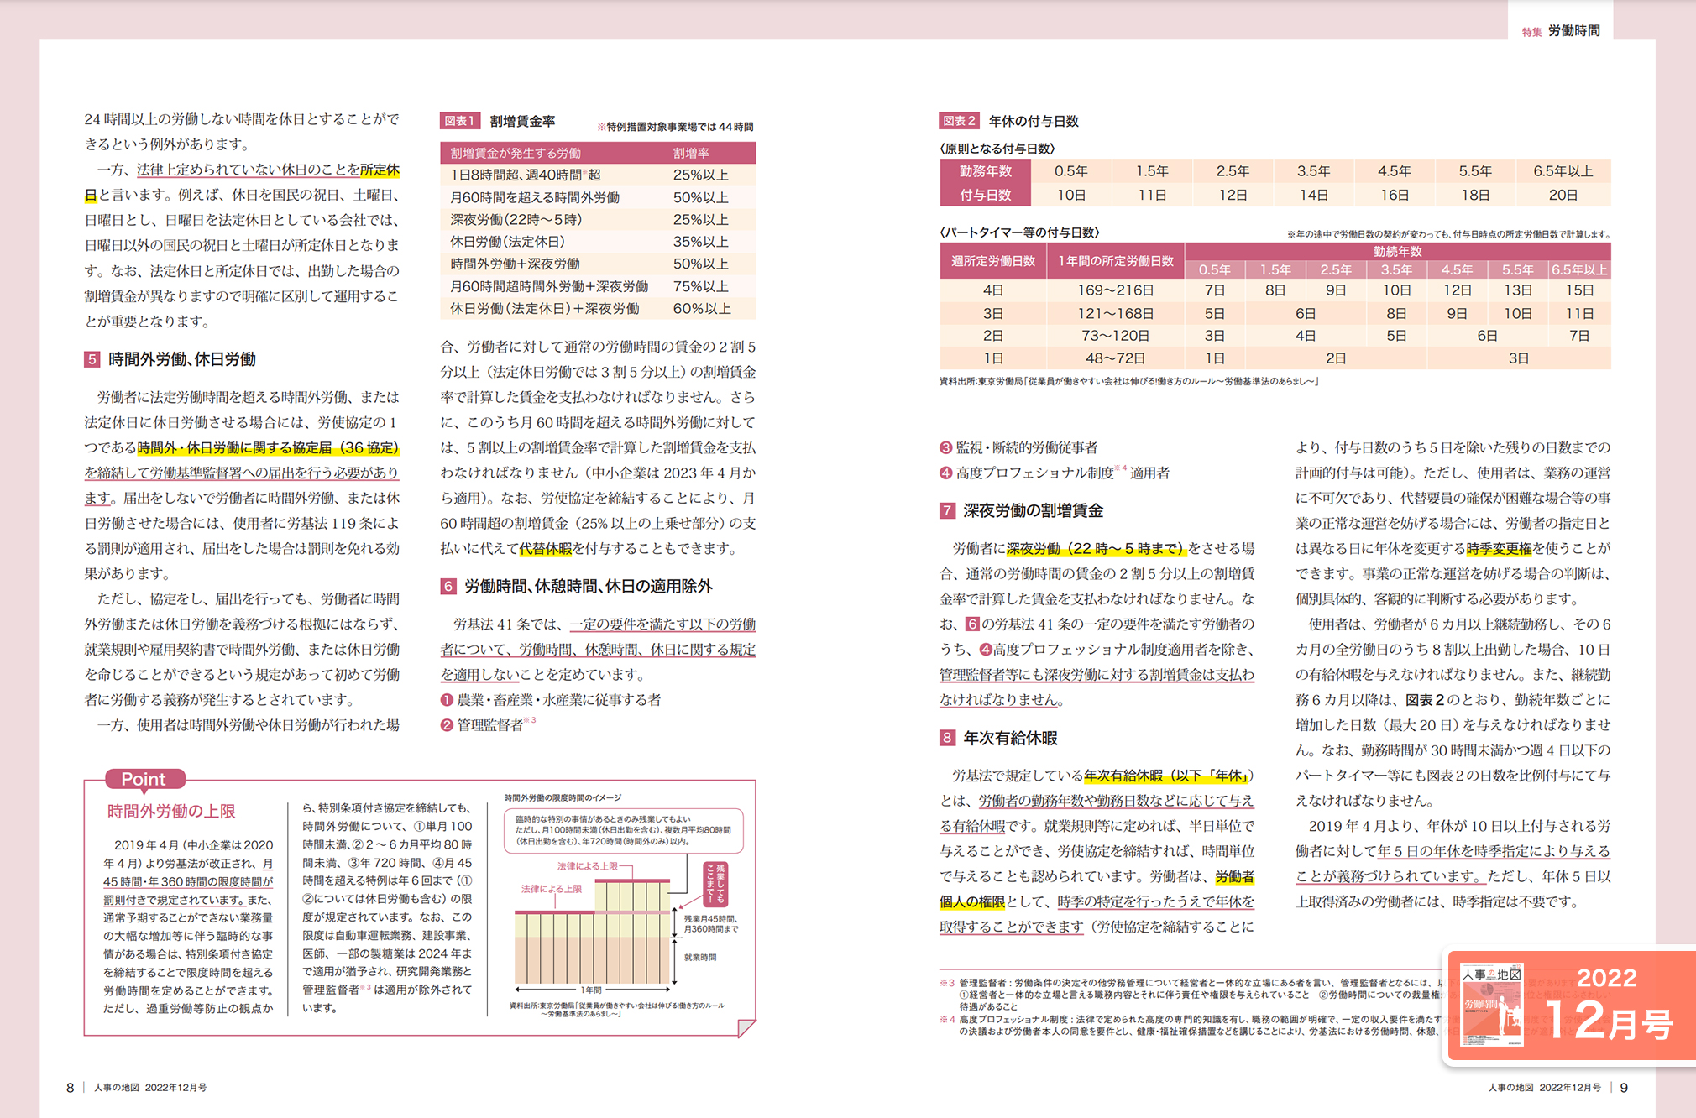Click the number 6 icon beside 労働時間、休憩時間、休日の適用除外
The width and height of the screenshot is (1696, 1118).
[448, 586]
